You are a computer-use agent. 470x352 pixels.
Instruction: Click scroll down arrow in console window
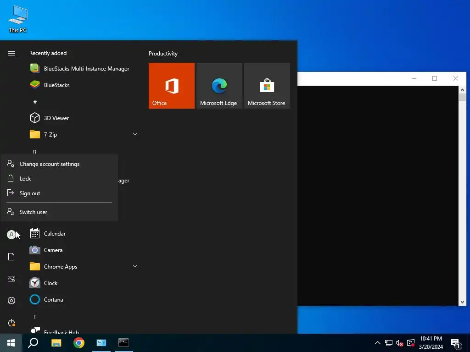click(x=462, y=302)
